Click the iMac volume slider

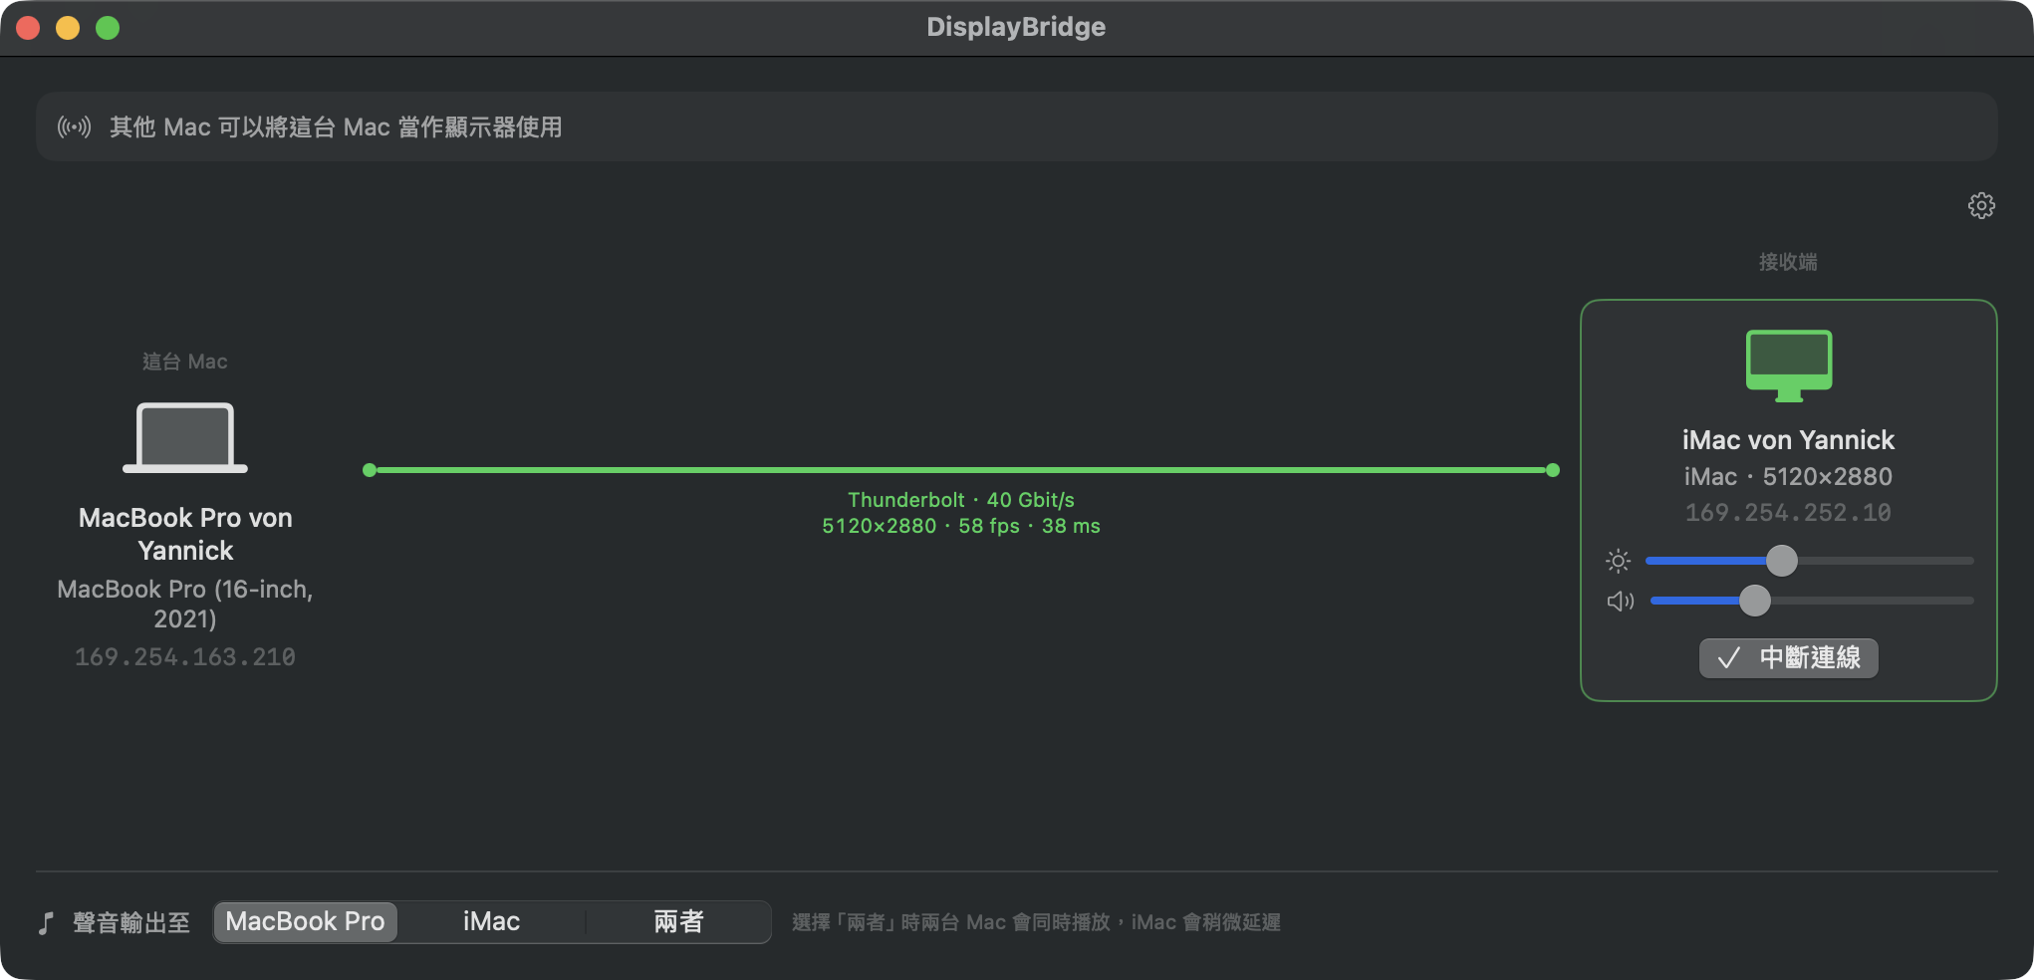pyautogui.click(x=1812, y=601)
